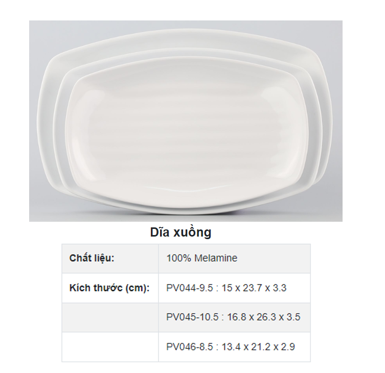Click the model code "PV044-9.5"
Image resolution: width=385 pixels, height=373 pixels.
(190, 288)
